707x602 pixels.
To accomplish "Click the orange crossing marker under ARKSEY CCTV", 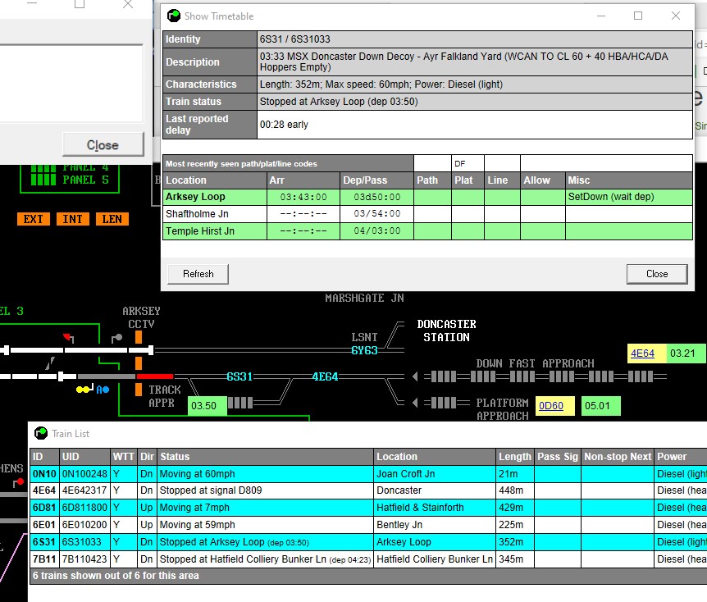I will tap(139, 337).
